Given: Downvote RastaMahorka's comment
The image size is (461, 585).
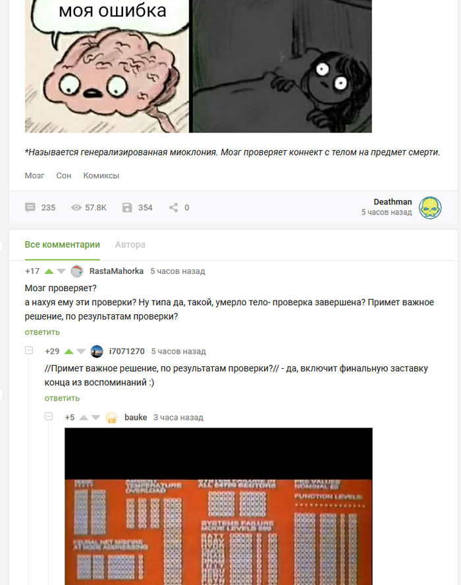Looking at the screenshot, I should [61, 271].
